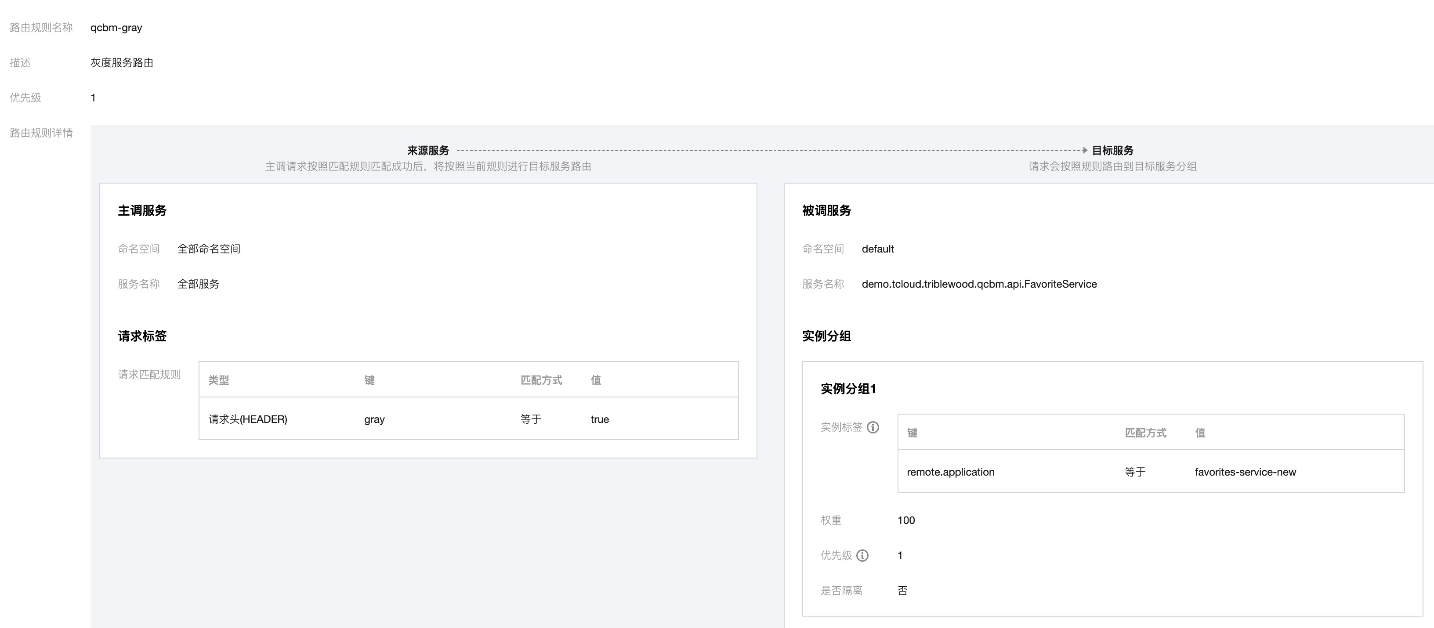Click 权重 label

[x=831, y=520]
